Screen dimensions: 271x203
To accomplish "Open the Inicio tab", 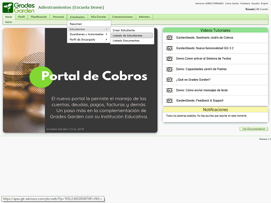I will [x=8, y=17].
